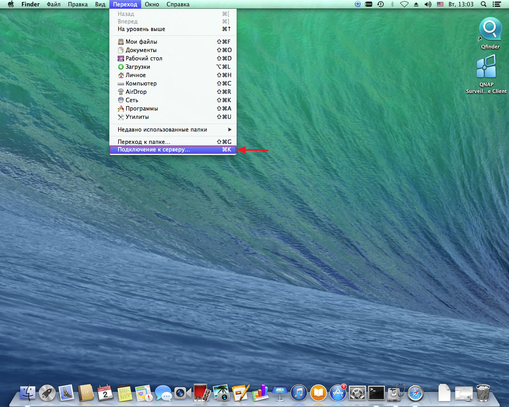Image resolution: width=509 pixels, height=407 pixels.
Task: Open iBooks orange icon in Dock
Action: pyautogui.click(x=318, y=393)
